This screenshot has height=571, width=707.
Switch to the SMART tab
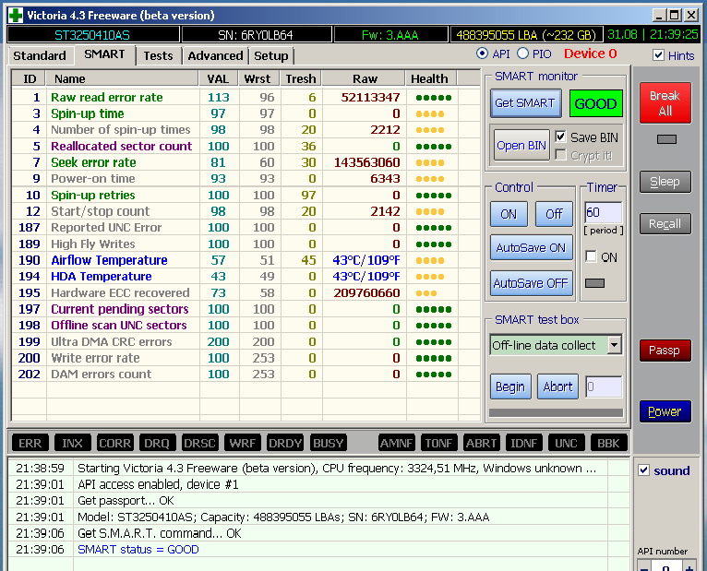(x=104, y=54)
